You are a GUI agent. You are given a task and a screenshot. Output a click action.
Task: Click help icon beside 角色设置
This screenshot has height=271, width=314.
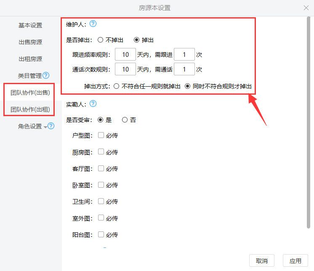click(51, 126)
